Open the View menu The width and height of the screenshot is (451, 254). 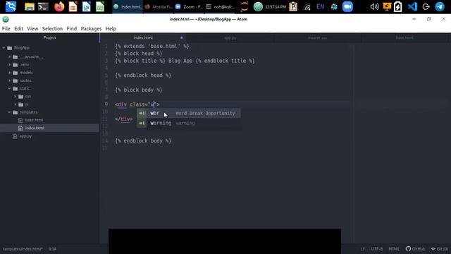32,28
